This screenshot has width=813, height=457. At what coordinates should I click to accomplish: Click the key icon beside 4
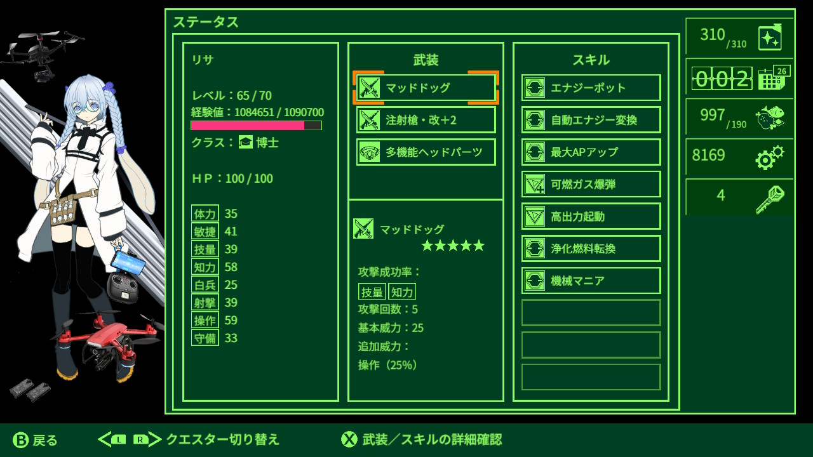pos(770,199)
